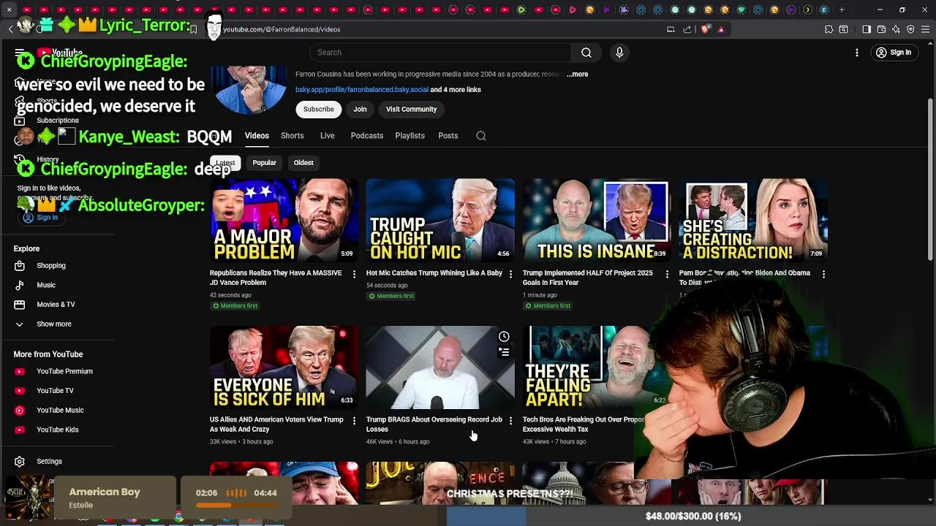Image resolution: width=936 pixels, height=526 pixels.
Task: Click the browser address bar URL
Action: [282, 29]
